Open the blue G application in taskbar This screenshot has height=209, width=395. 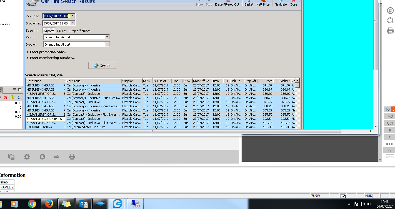point(117,204)
